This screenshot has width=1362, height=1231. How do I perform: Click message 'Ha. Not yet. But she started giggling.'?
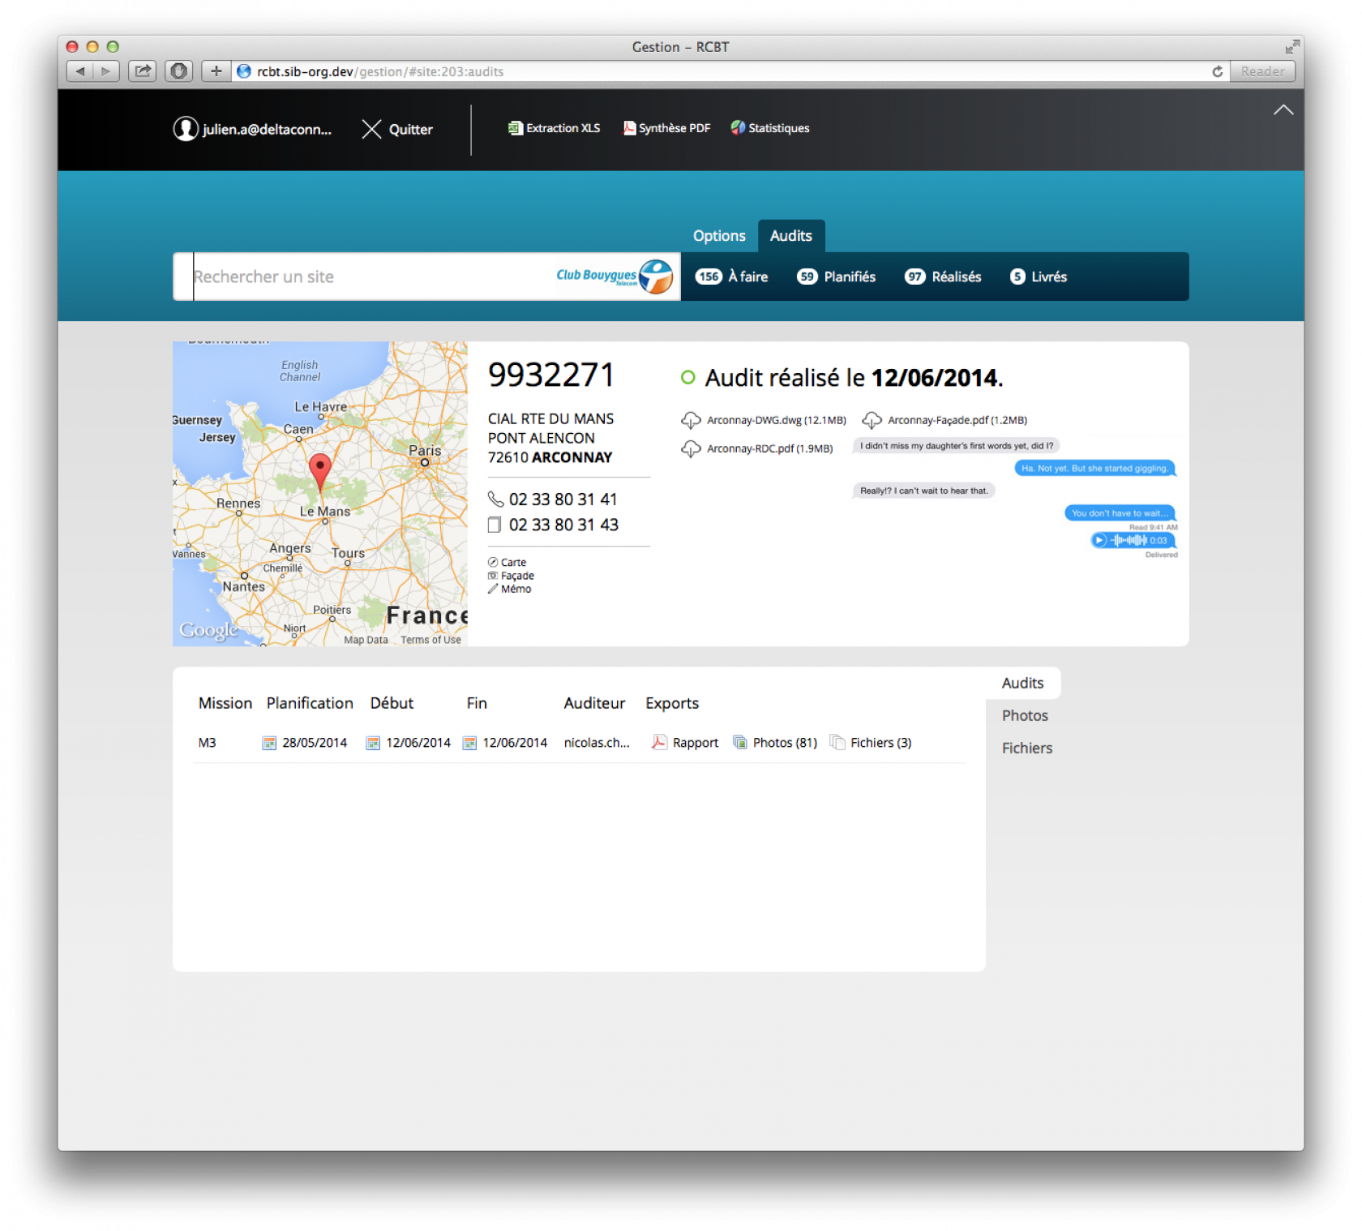tap(1094, 468)
